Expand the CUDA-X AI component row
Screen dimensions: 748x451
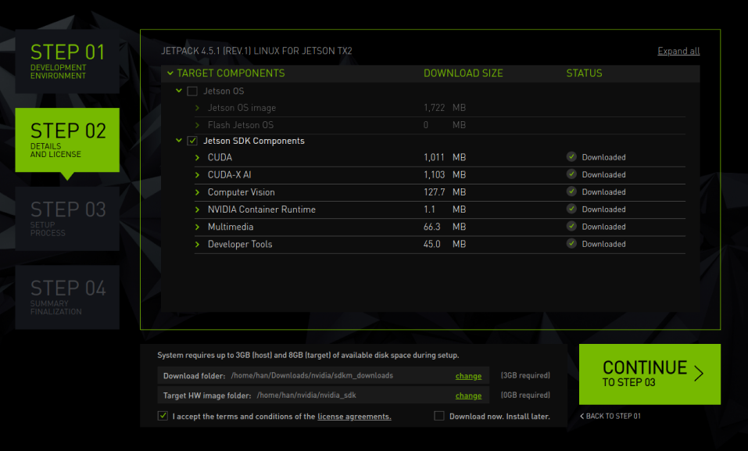click(197, 175)
